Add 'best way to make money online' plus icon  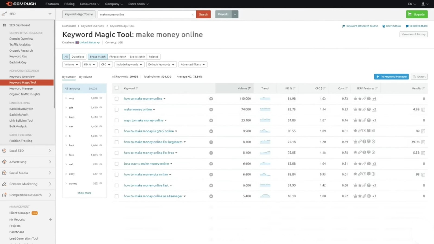pyautogui.click(x=211, y=164)
